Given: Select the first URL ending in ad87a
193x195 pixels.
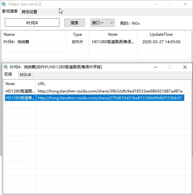Looking at the screenshot, I should tap(110, 91).
